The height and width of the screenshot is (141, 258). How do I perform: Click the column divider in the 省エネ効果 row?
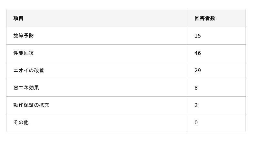(x=188, y=88)
